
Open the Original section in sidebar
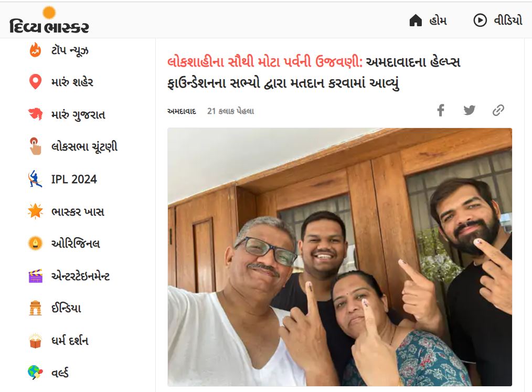pos(64,243)
